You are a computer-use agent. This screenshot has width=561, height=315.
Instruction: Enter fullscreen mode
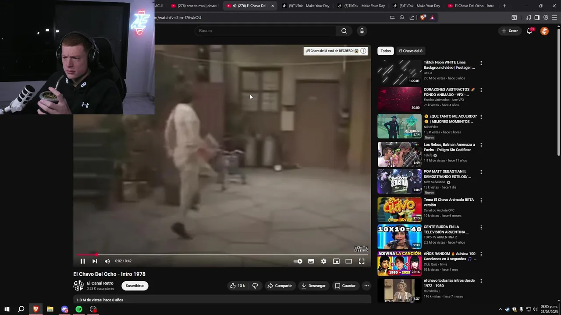(362, 261)
